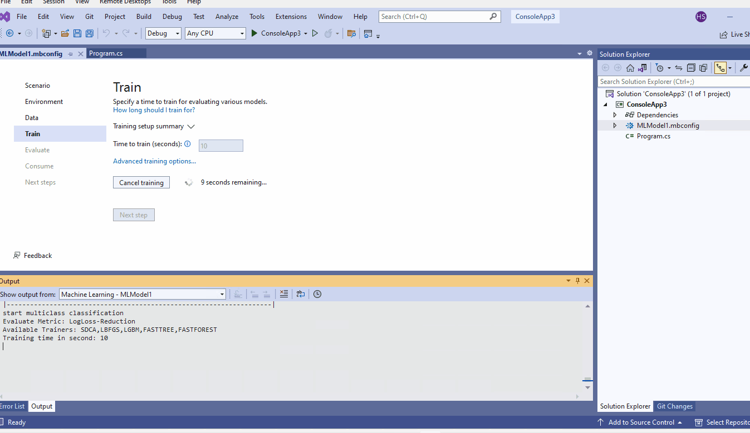This screenshot has width=750, height=433.
Task: Click the Save All toolbar icon
Action: [x=89, y=33]
